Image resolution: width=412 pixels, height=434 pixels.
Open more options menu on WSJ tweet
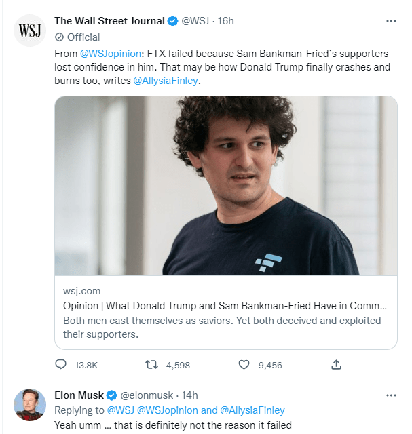pyautogui.click(x=391, y=21)
